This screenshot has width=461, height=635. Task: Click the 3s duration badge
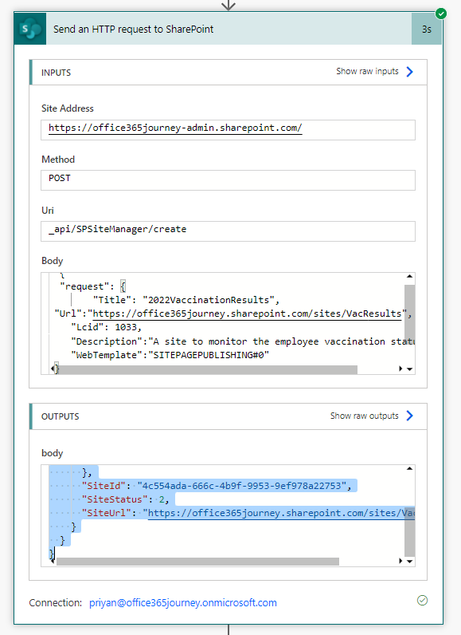[426, 29]
